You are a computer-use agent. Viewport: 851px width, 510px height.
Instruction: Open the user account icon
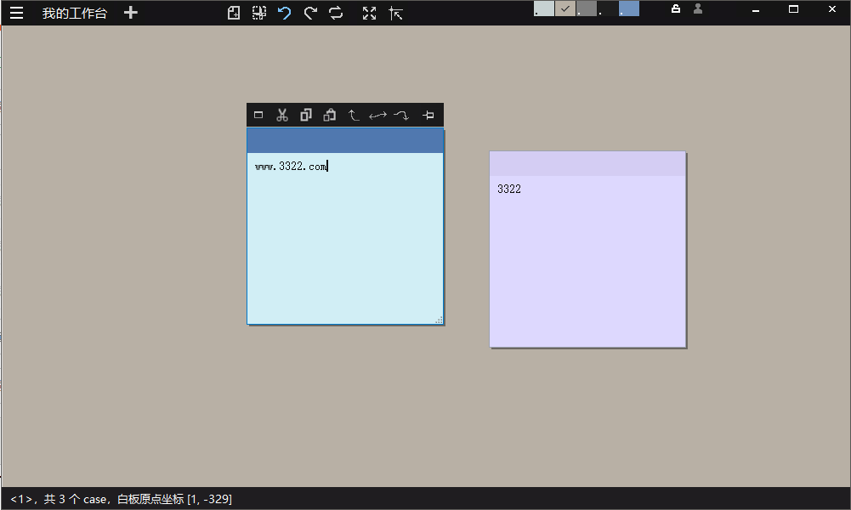pyautogui.click(x=698, y=8)
